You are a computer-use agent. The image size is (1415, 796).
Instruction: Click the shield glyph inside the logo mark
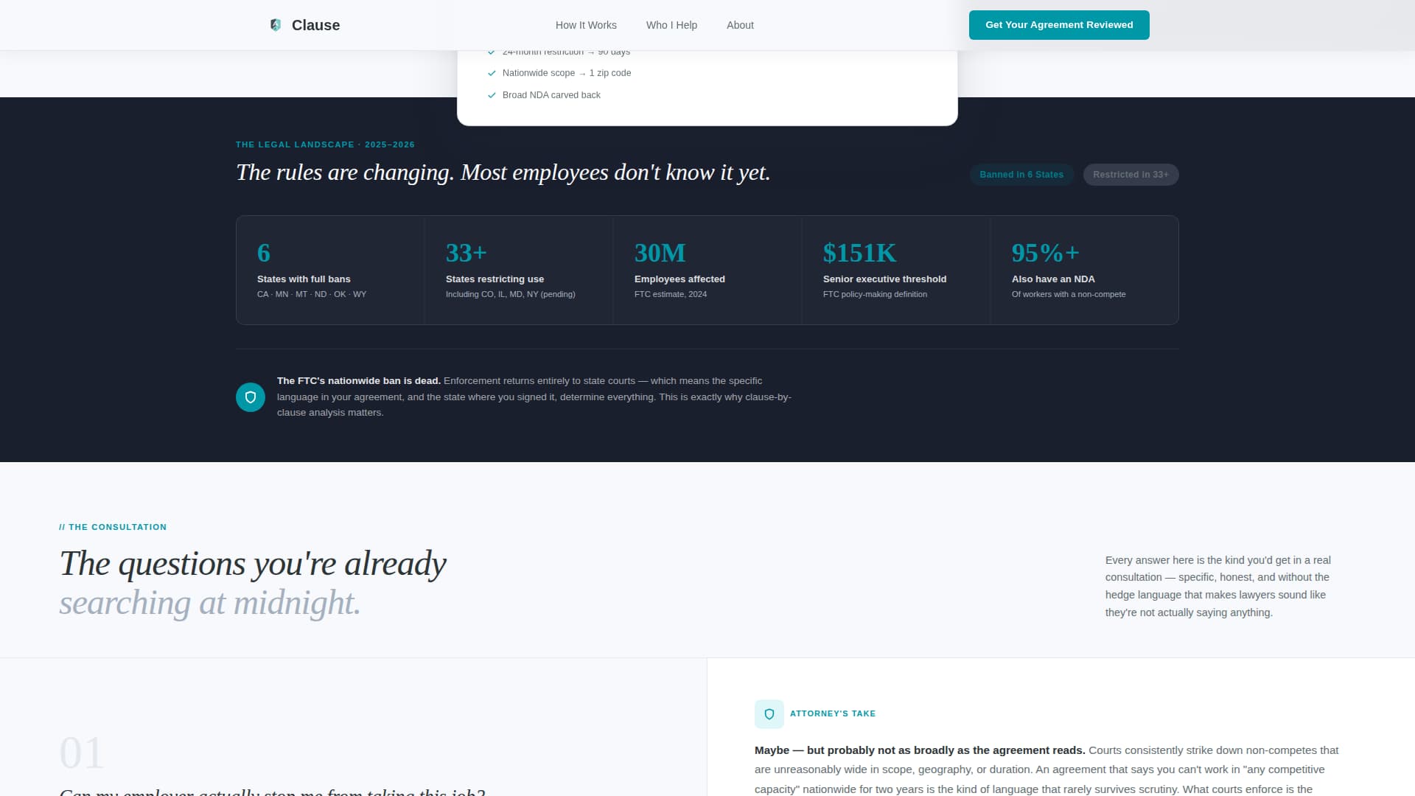[x=276, y=24]
